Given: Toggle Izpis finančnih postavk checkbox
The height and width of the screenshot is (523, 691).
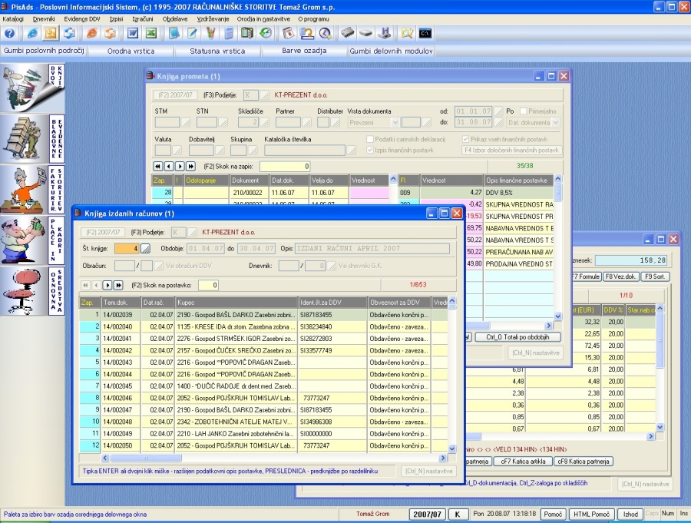Looking at the screenshot, I should [370, 151].
